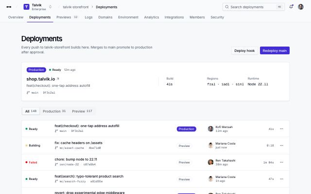Select the 41s build time in summary
This screenshot has height=194, width=311.
point(170,84)
